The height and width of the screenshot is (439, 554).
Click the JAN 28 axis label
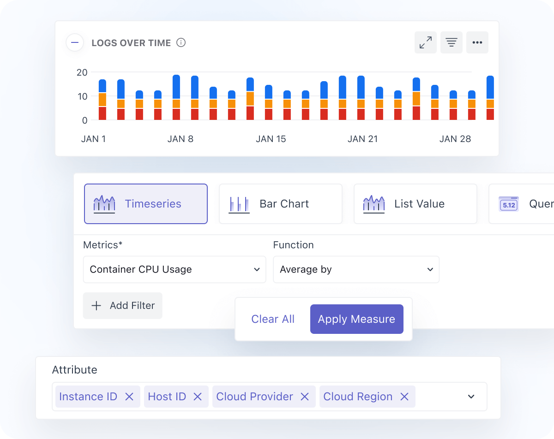click(x=455, y=139)
